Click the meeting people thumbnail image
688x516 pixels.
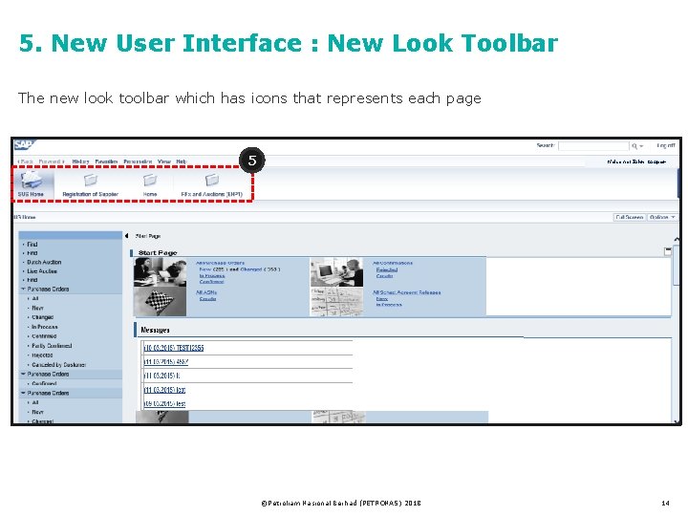point(161,272)
